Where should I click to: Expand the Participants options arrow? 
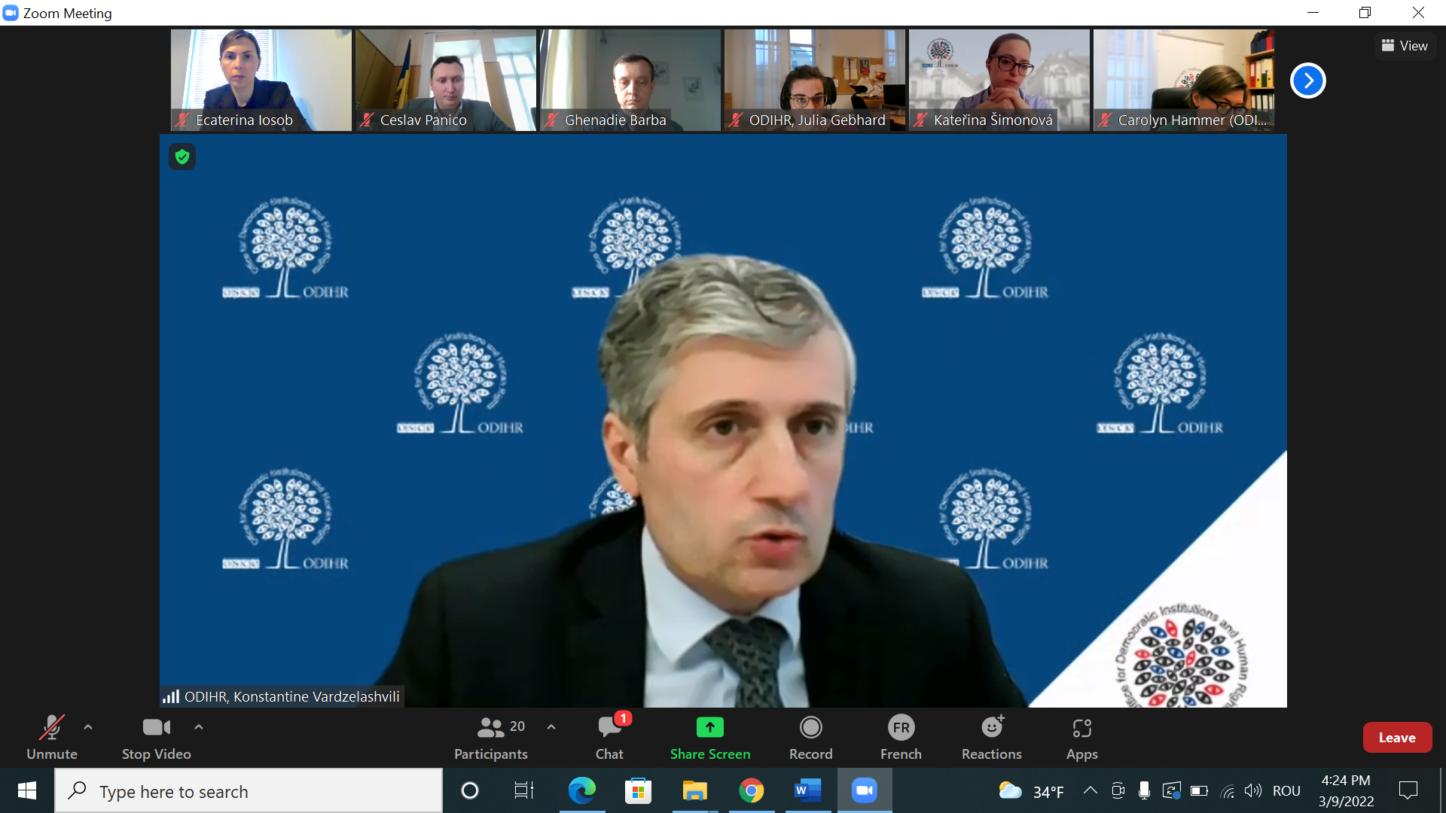pyautogui.click(x=551, y=727)
